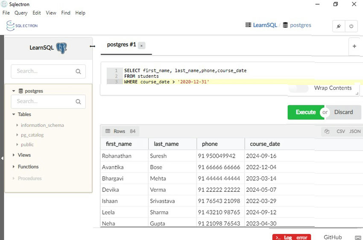Discard the current query
The width and height of the screenshot is (363, 240).
click(343, 112)
